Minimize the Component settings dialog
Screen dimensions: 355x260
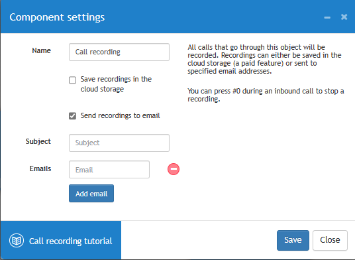327,17
